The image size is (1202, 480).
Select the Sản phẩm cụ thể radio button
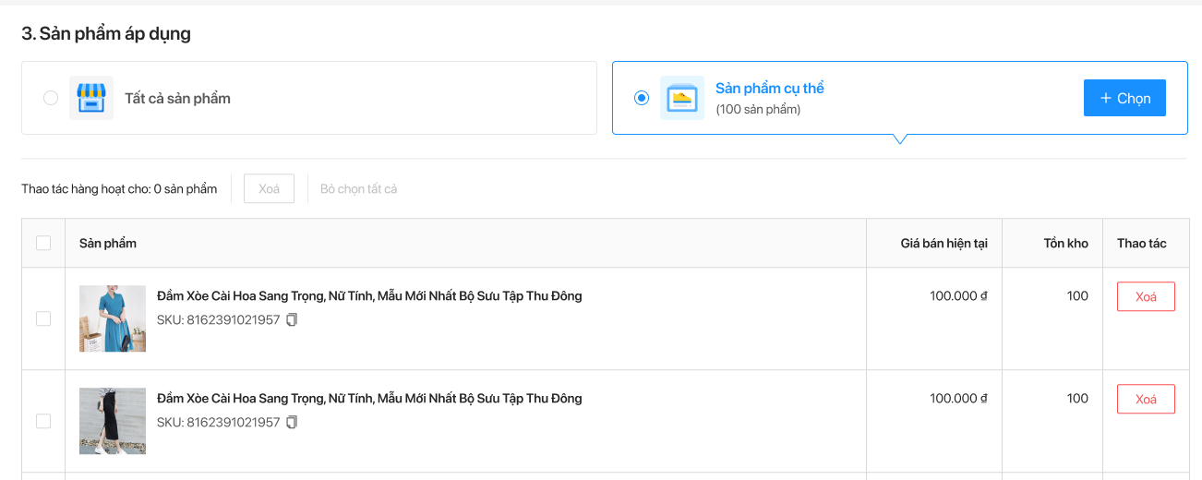point(642,98)
